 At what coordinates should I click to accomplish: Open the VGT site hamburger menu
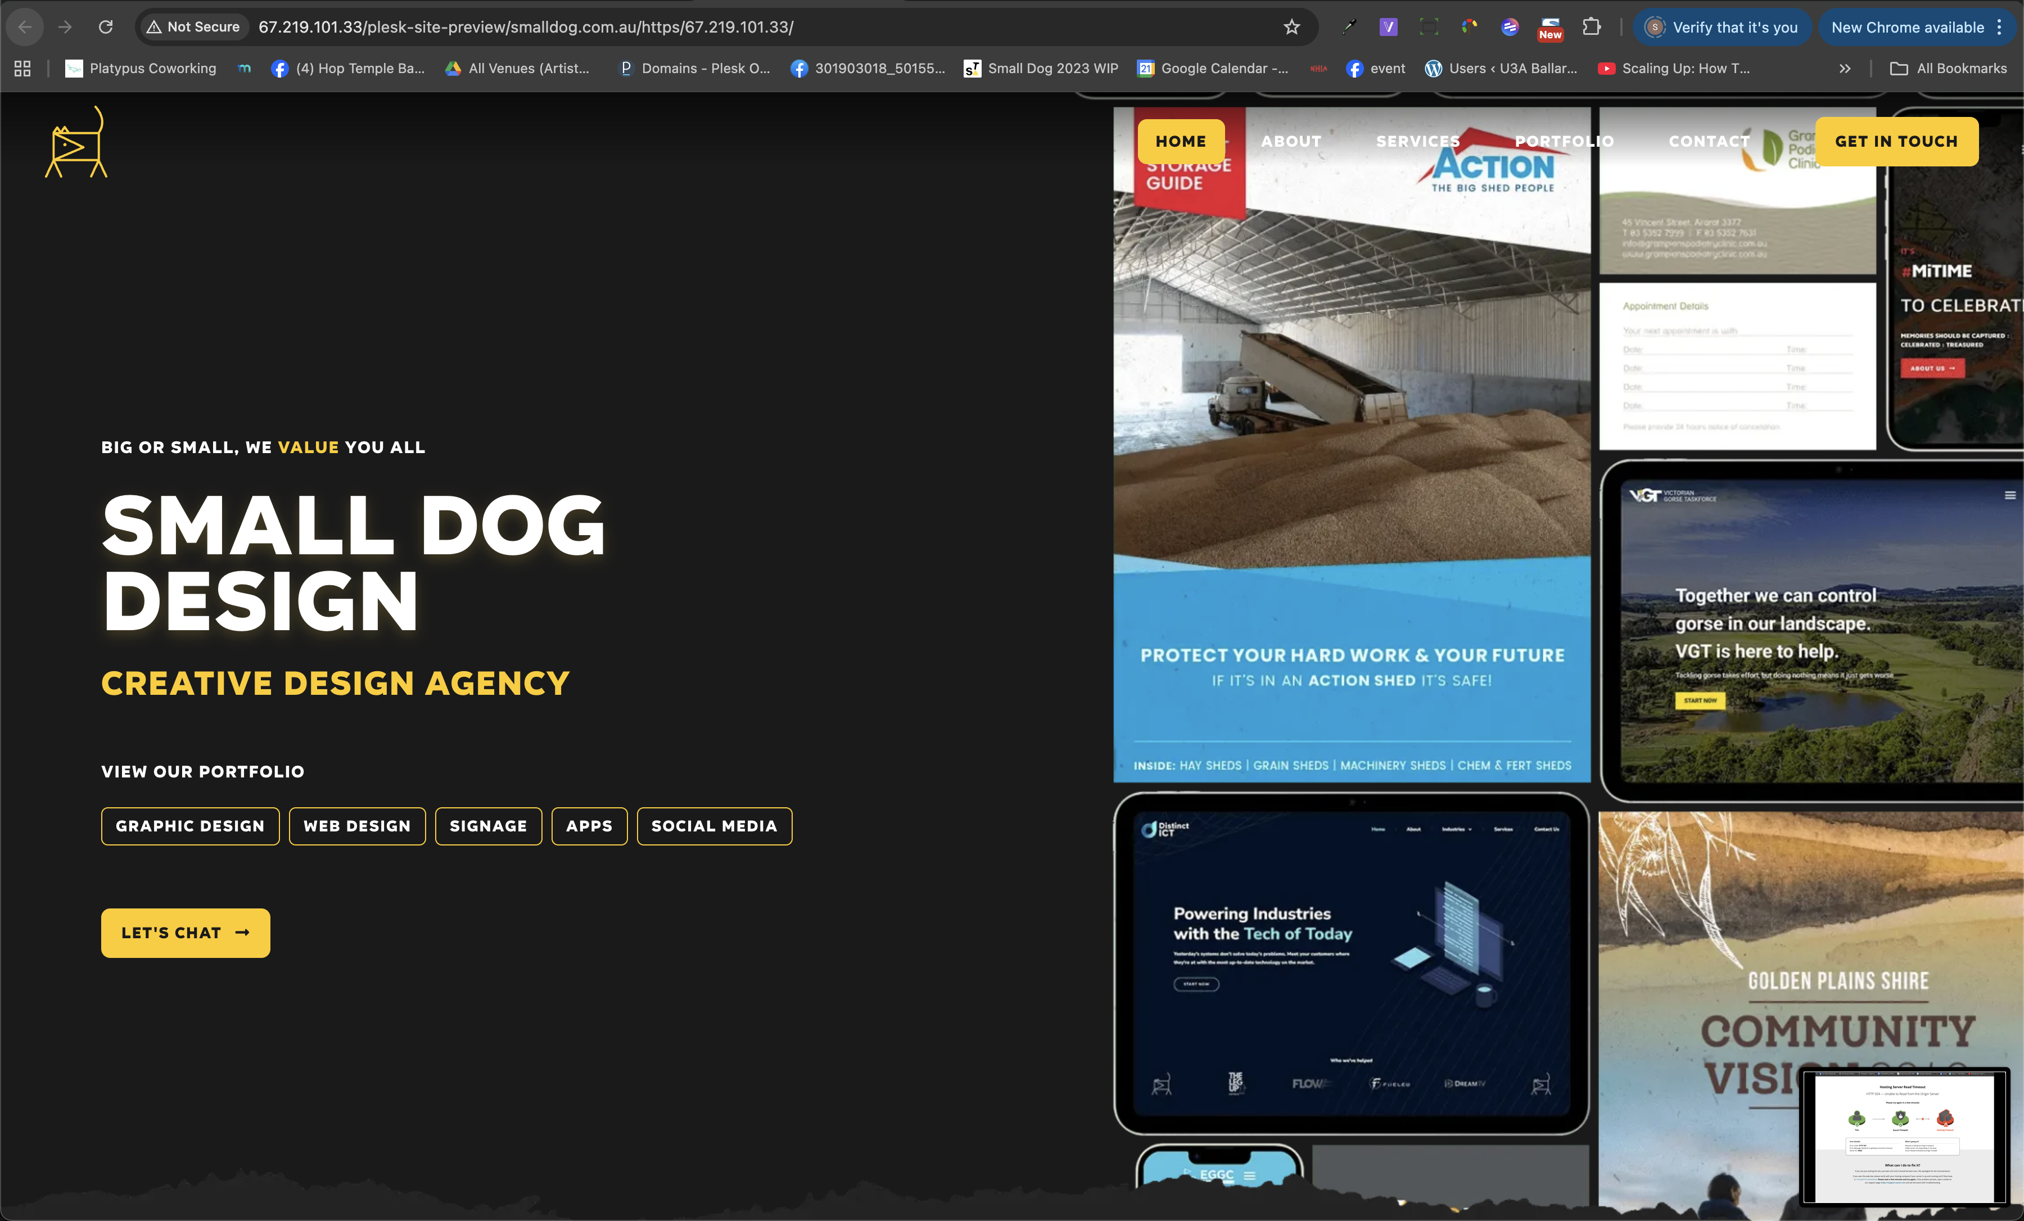coord(2009,495)
